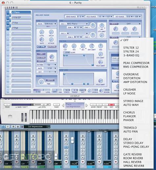The width and height of the screenshot is (156, 170).
Task: Open the BEND RANGE dropdown arrow
Action: pos(83,16)
